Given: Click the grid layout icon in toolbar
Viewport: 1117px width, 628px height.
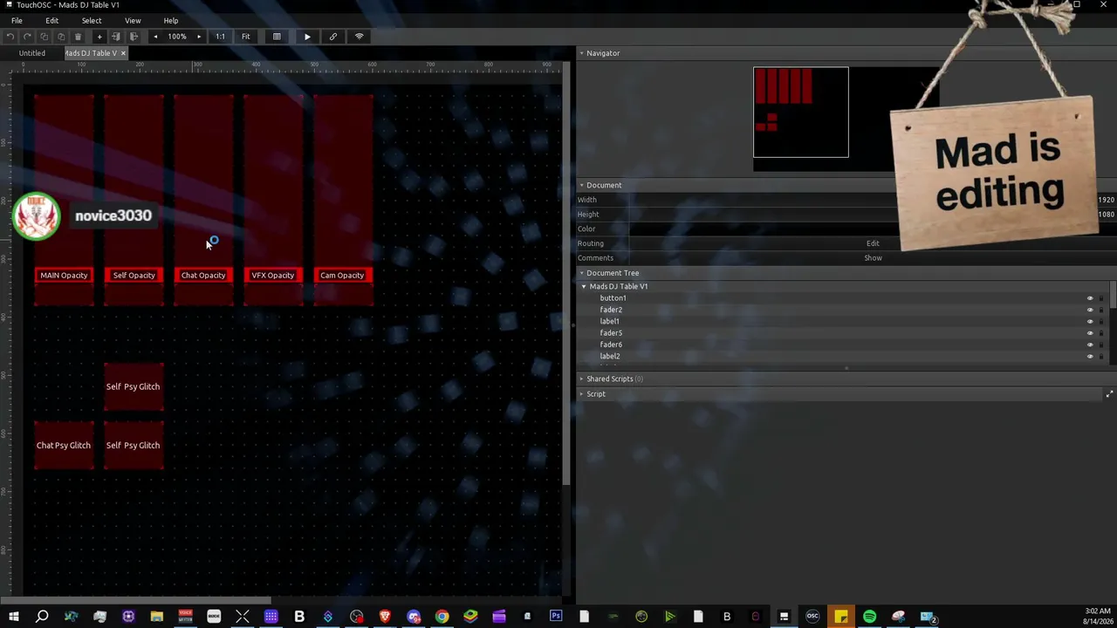Looking at the screenshot, I should tap(277, 37).
